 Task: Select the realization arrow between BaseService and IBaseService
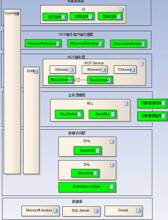pos(81,80)
